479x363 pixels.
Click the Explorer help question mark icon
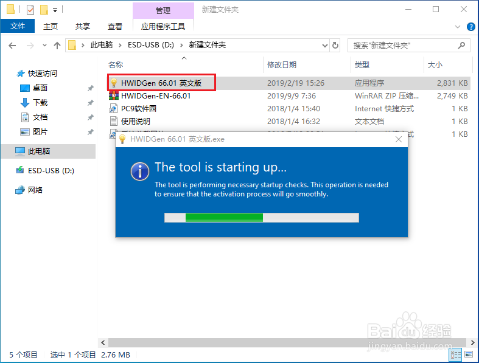(x=470, y=27)
